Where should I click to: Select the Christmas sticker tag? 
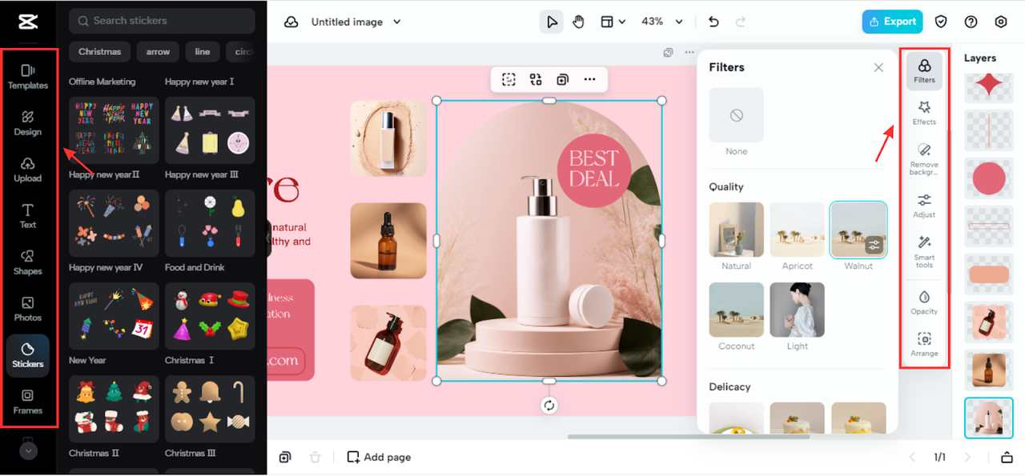pos(100,51)
